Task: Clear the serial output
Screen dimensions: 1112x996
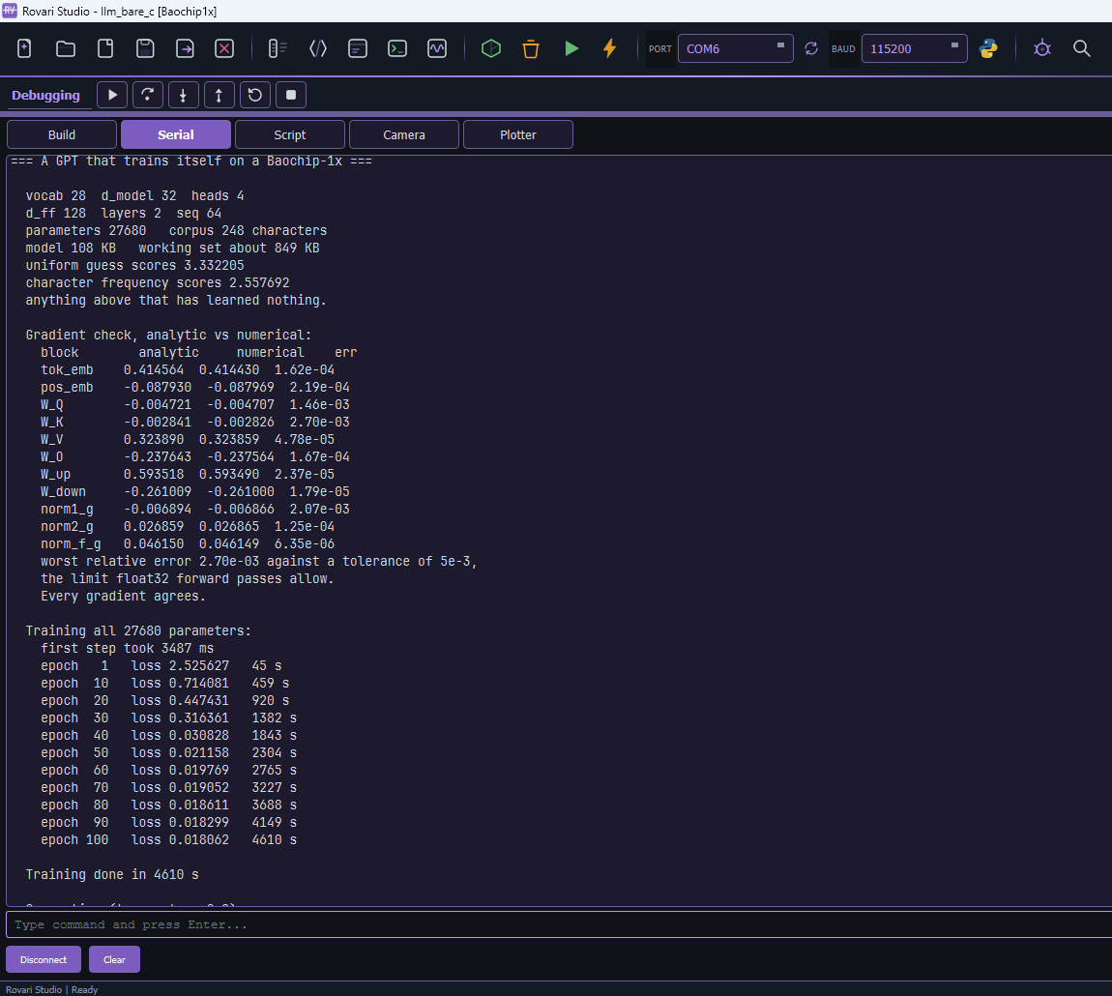Action: click(x=114, y=959)
